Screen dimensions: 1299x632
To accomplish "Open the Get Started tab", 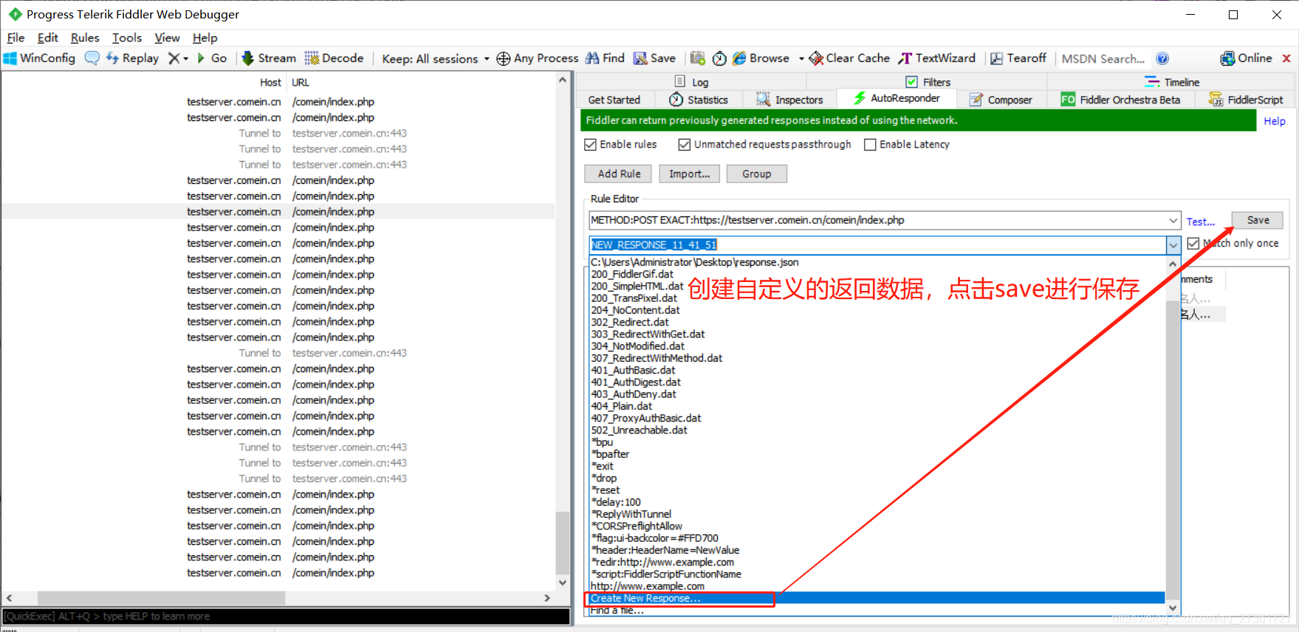I will [614, 100].
